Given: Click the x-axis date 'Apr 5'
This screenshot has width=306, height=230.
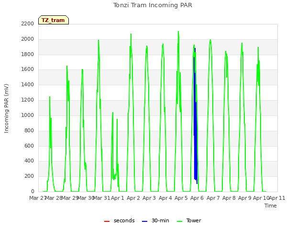Looking at the screenshot, I should point(181,198).
